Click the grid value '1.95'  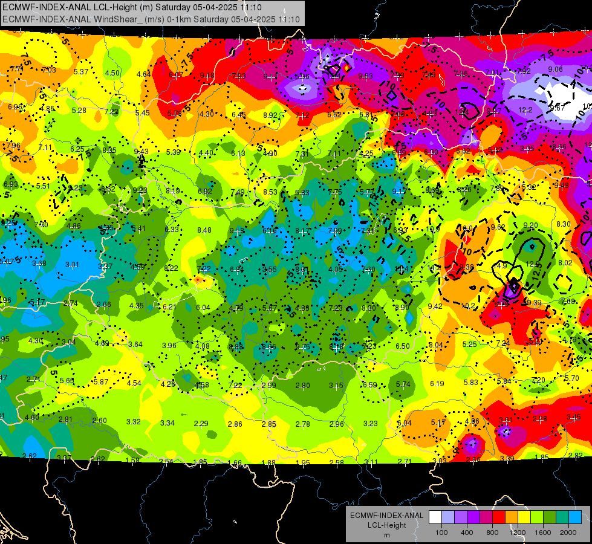[303, 462]
